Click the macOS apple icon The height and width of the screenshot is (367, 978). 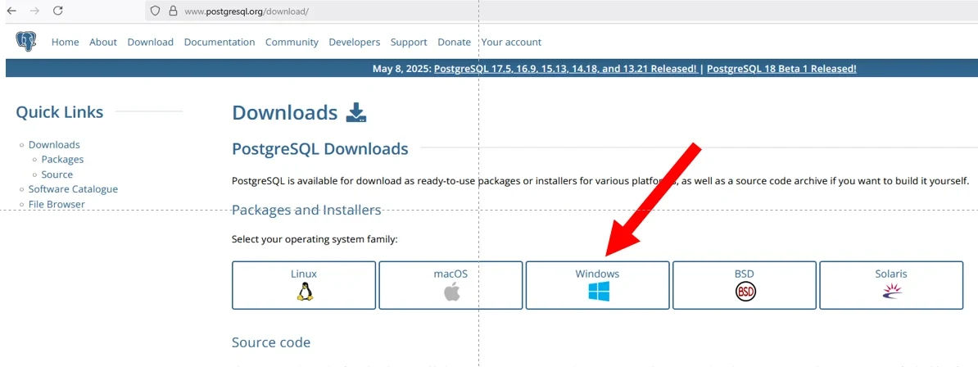(451, 292)
